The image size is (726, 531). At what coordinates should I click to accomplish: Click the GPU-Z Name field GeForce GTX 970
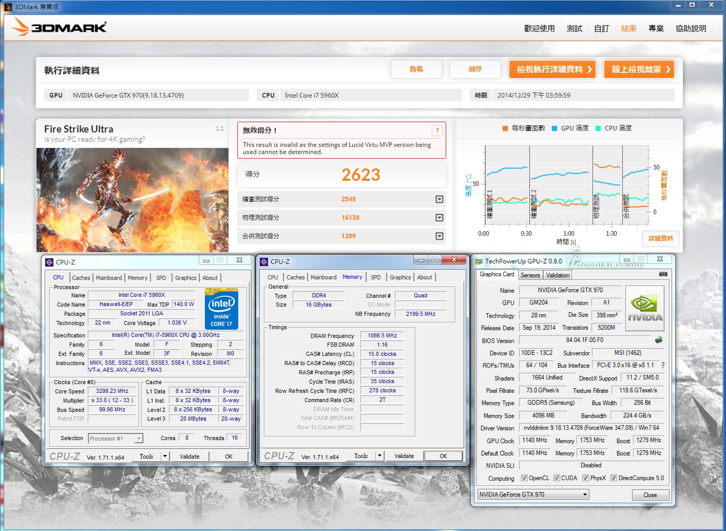pos(570,290)
